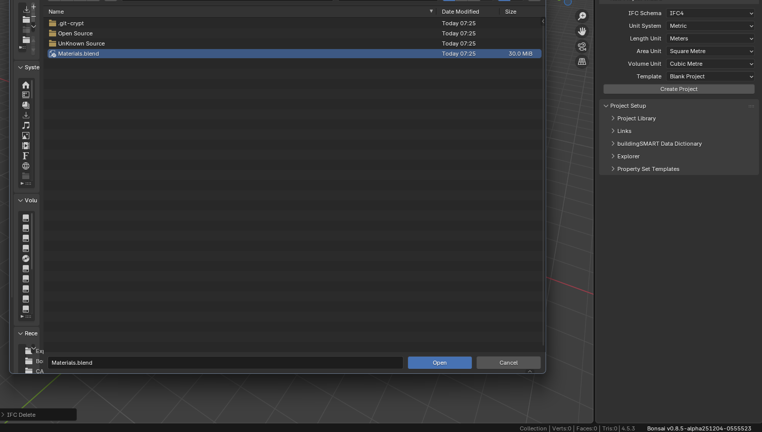Go to Home folder in System list
762x432 pixels.
(26, 85)
